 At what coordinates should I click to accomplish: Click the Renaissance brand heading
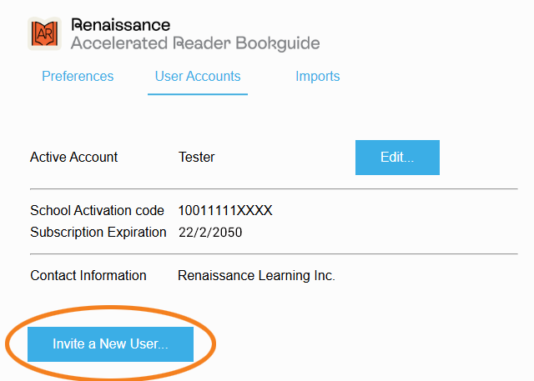[121, 25]
